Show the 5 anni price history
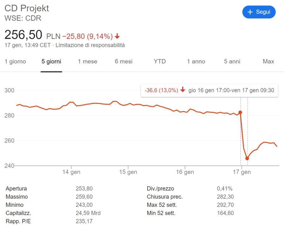Image resolution: width=284 pixels, height=230 pixels. 232,62
